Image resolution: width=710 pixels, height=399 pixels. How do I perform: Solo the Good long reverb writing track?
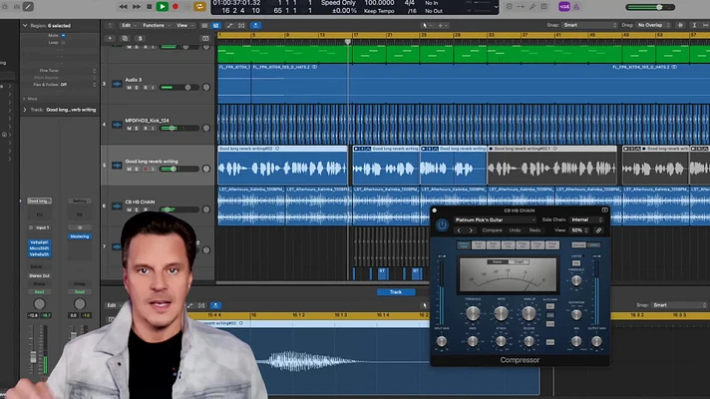[x=137, y=169]
